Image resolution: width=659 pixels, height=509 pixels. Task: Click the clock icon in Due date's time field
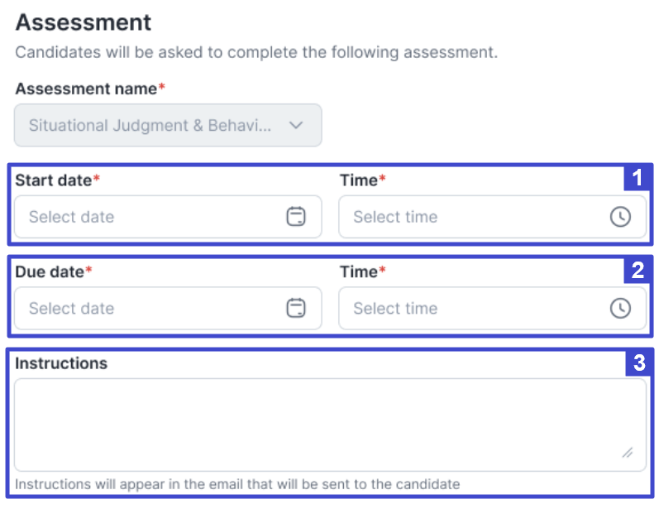pos(620,309)
